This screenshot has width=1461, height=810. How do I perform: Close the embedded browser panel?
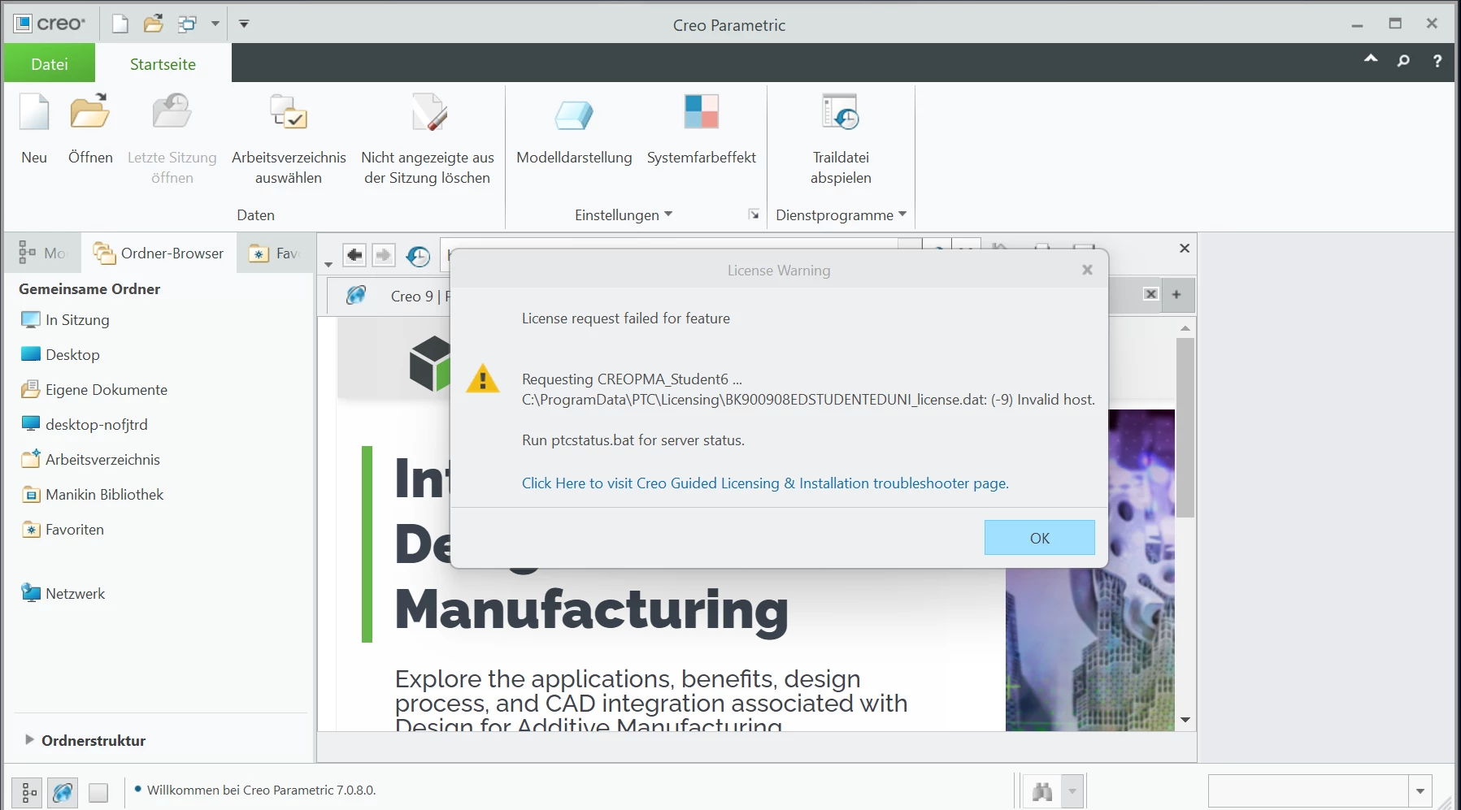click(1185, 248)
